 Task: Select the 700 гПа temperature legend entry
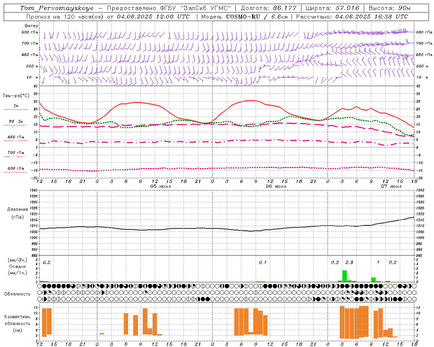coord(16,153)
